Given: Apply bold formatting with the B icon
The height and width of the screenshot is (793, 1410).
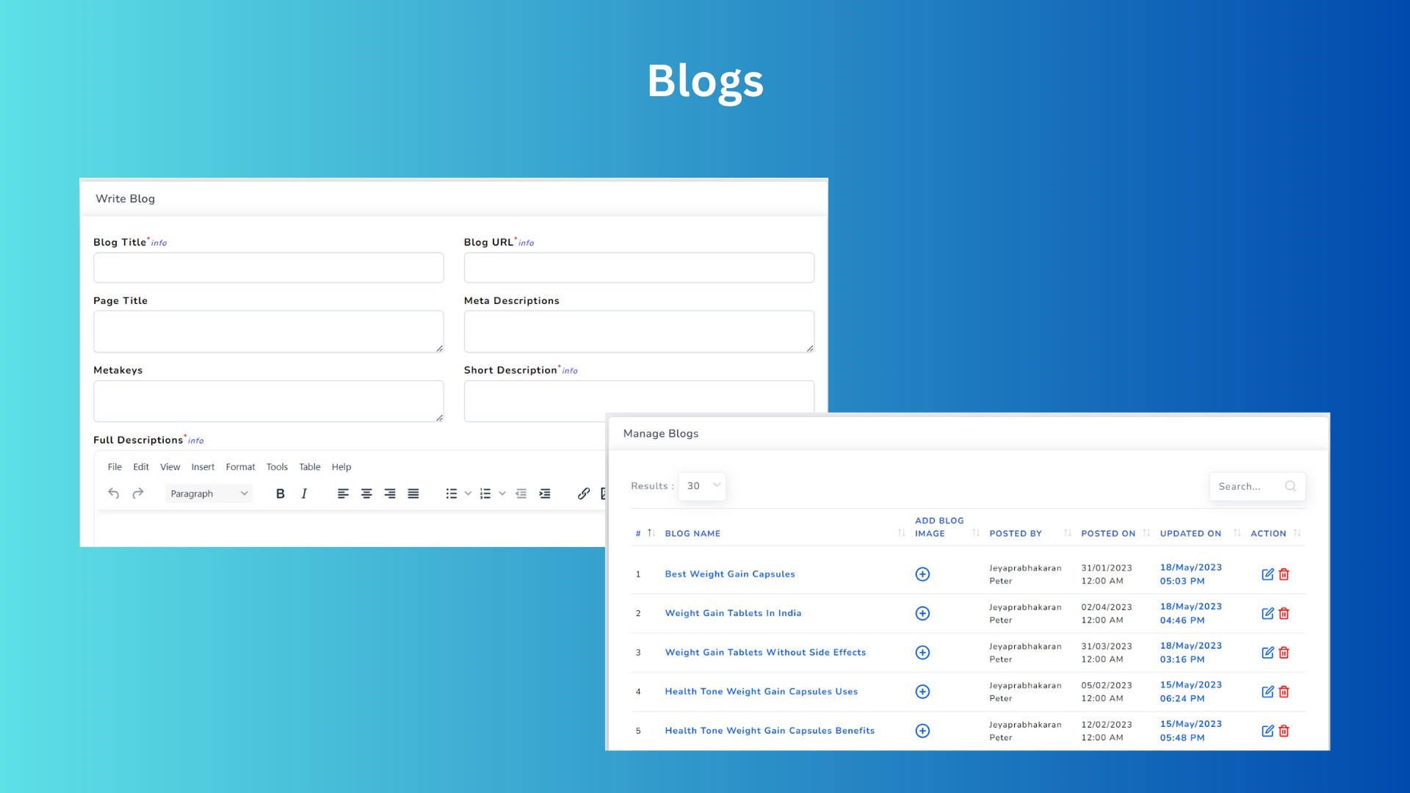Looking at the screenshot, I should click(x=280, y=493).
